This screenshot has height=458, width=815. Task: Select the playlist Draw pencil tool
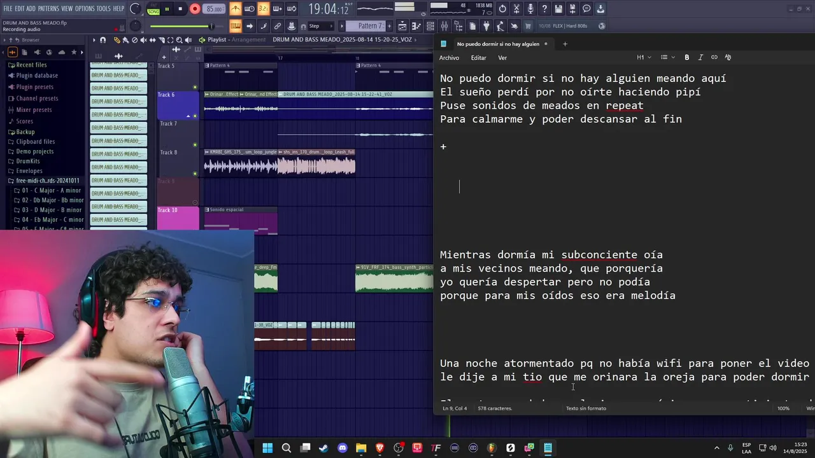(x=117, y=40)
